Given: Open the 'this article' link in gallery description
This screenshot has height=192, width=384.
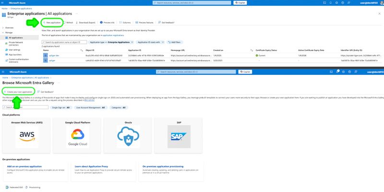Looking at the screenshot, I should click(90, 100).
